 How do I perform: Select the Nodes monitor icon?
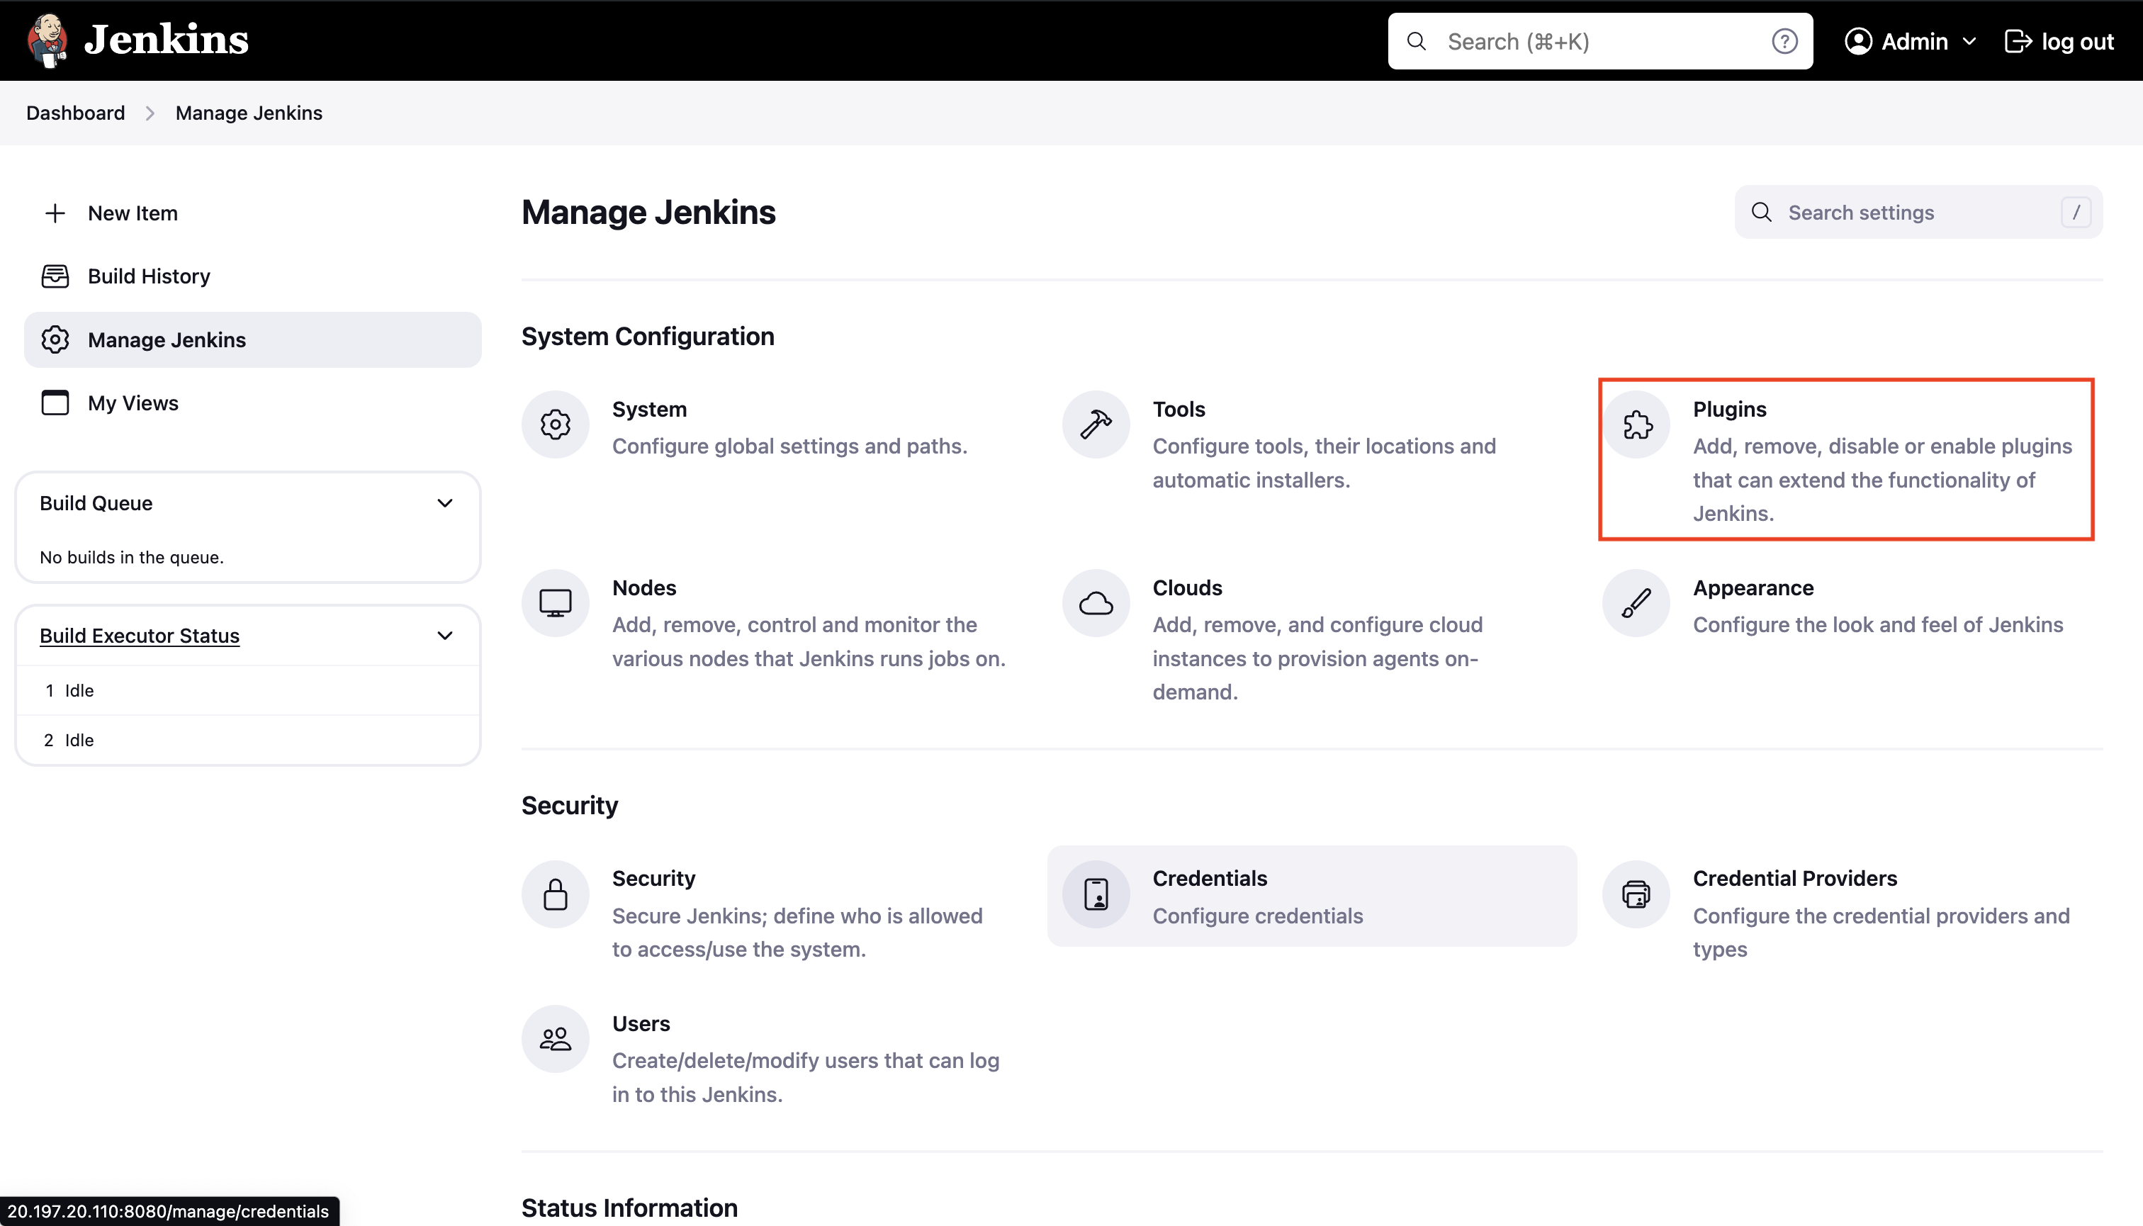tap(555, 603)
